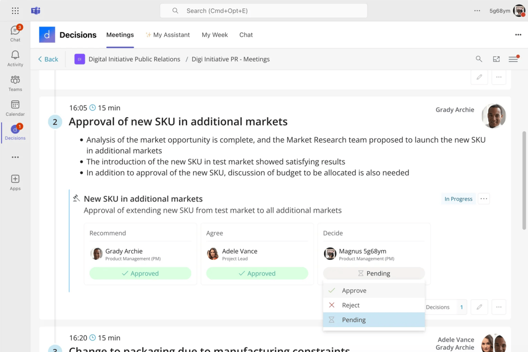Switch to the Meetings tab
This screenshot has height=352, width=528.
120,35
